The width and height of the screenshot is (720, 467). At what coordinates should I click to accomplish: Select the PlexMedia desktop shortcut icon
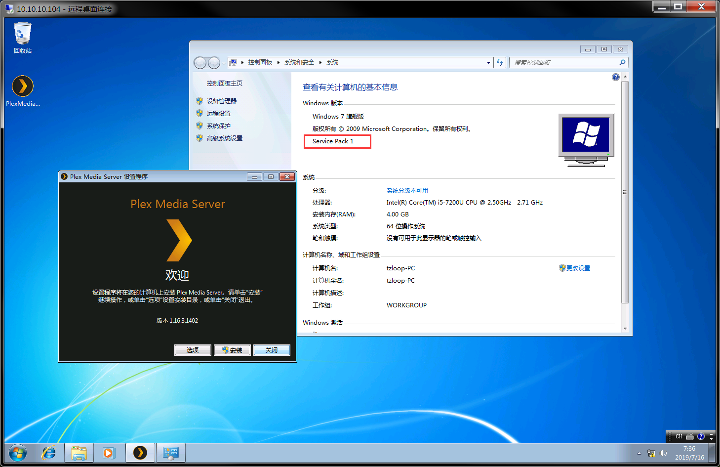23,90
